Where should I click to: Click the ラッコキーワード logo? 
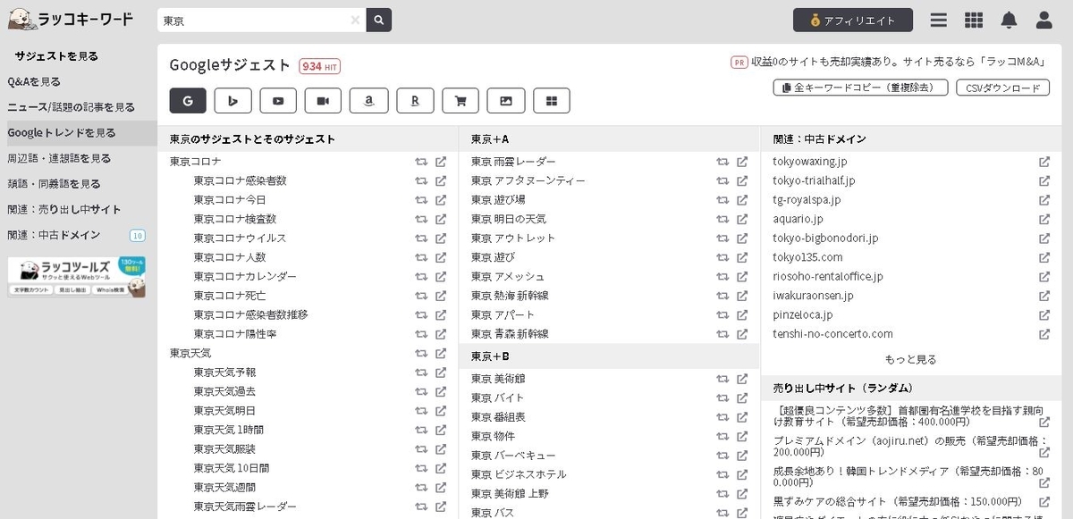click(71, 19)
